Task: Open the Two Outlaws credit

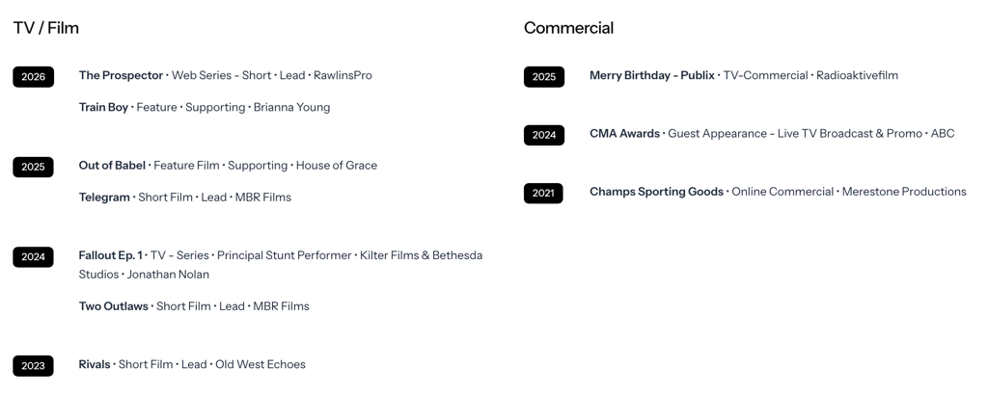Action: tap(113, 306)
